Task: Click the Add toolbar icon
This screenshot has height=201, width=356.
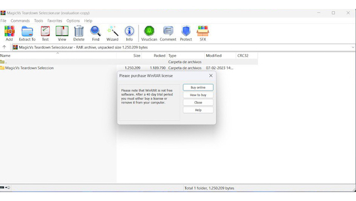Action: [9, 33]
